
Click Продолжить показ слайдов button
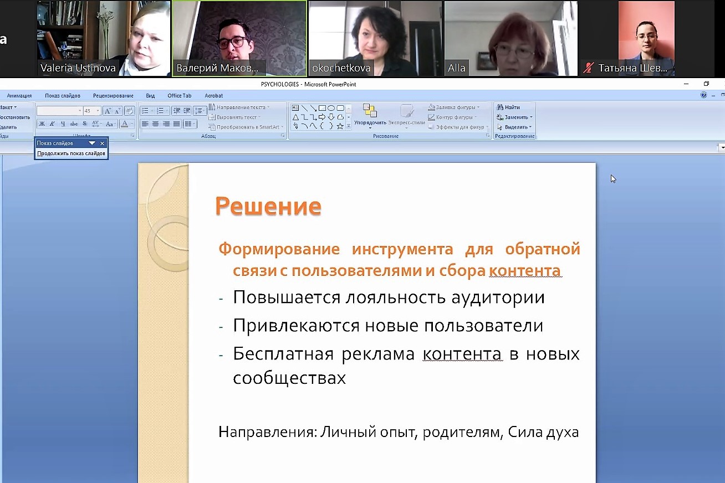(71, 153)
